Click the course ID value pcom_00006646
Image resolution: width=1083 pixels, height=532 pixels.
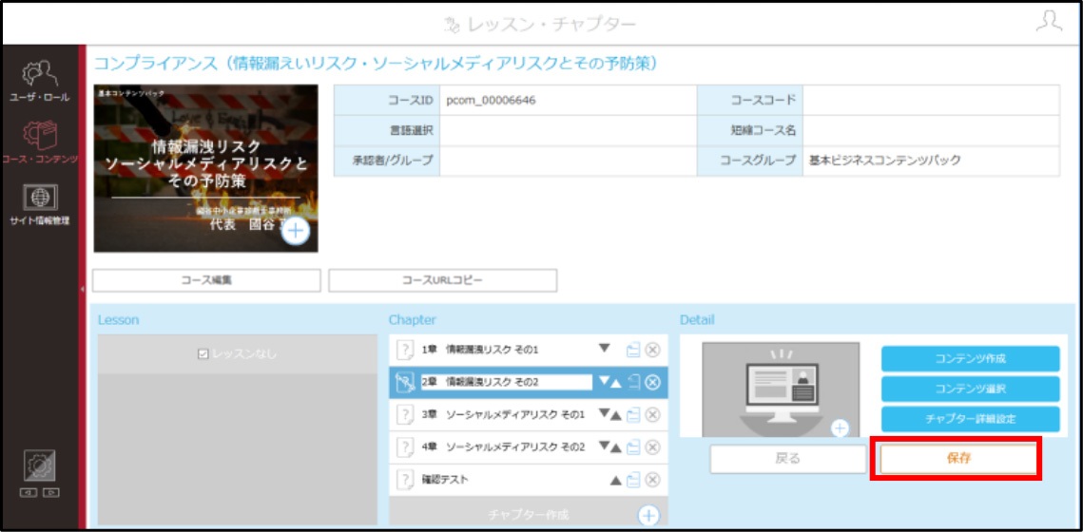point(492,100)
